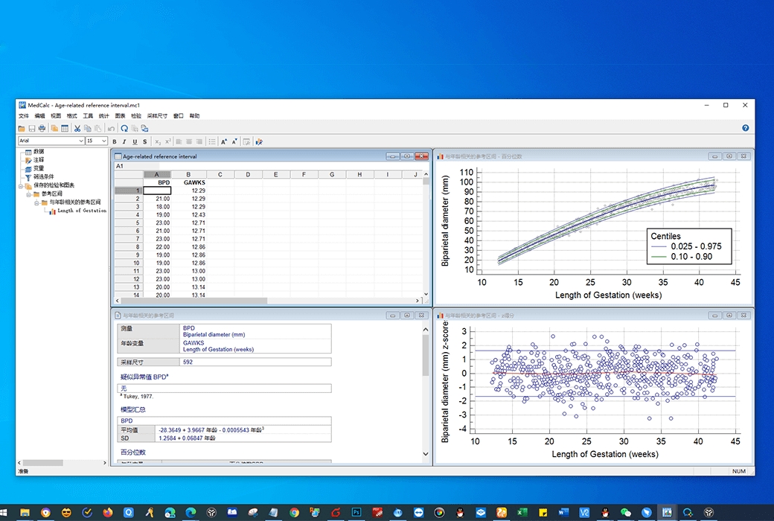Click the blue help question mark icon
The height and width of the screenshot is (521, 774).
tap(746, 128)
